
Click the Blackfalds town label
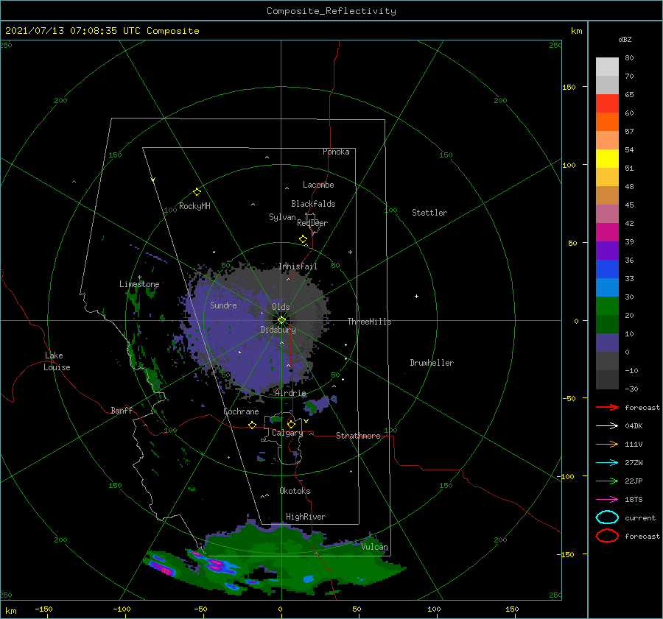[313, 204]
